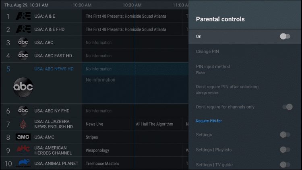Enable Require PIN for Settings switch
This screenshot has height=170, width=302.
point(285,135)
